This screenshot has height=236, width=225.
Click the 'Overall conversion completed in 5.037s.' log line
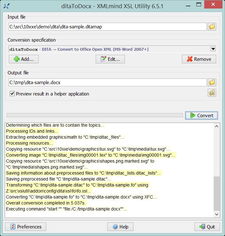click(x=46, y=203)
